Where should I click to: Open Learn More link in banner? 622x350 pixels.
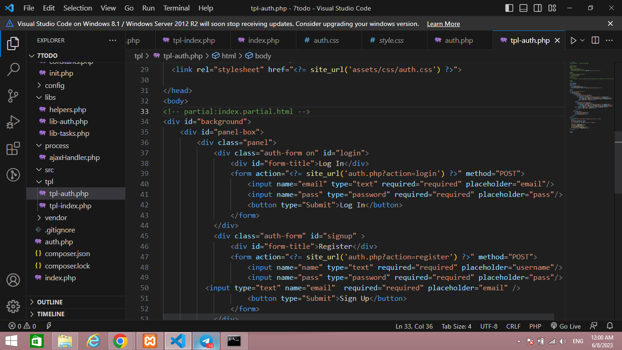(x=444, y=24)
